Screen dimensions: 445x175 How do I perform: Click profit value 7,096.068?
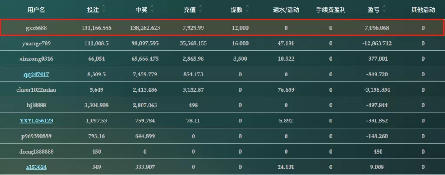tap(377, 28)
